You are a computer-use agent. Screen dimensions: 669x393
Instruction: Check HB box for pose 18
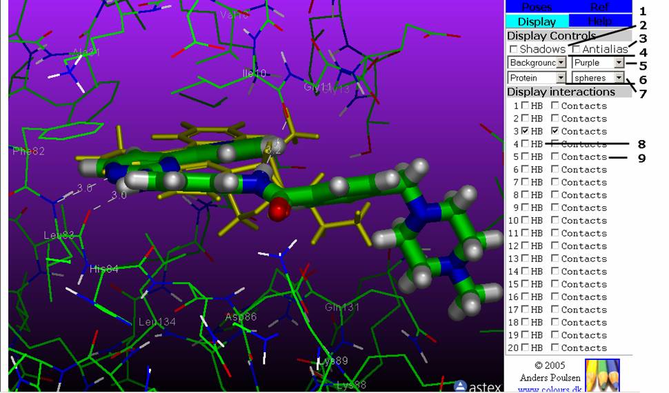pyautogui.click(x=526, y=322)
